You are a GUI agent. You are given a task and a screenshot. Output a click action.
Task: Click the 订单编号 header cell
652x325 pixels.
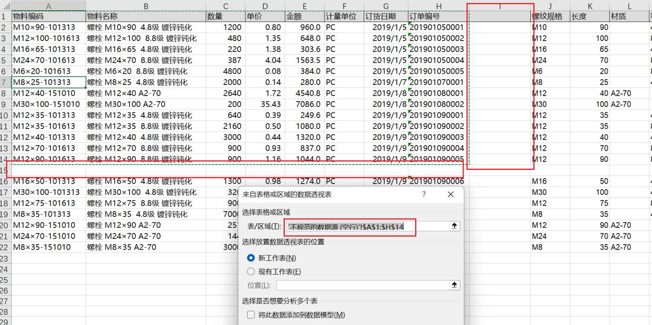click(438, 16)
